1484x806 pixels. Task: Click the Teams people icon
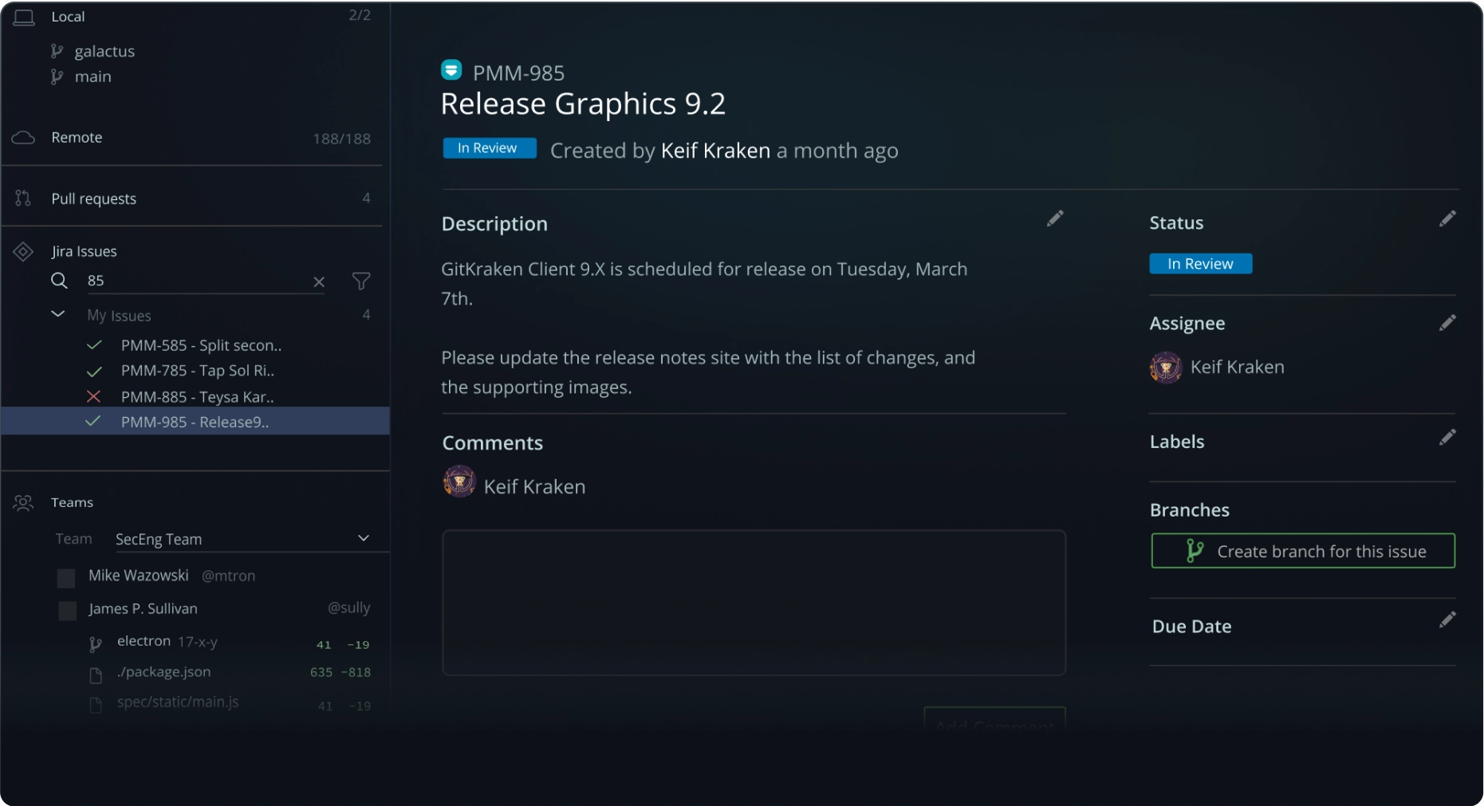click(x=23, y=503)
